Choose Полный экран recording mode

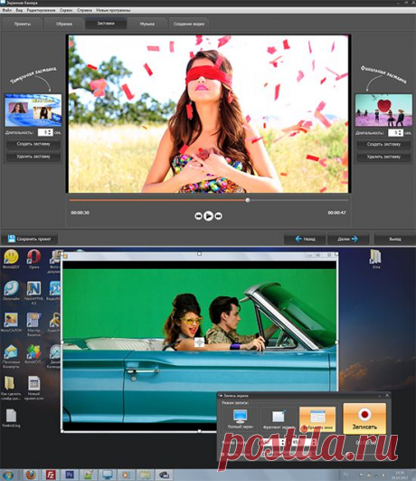[241, 419]
